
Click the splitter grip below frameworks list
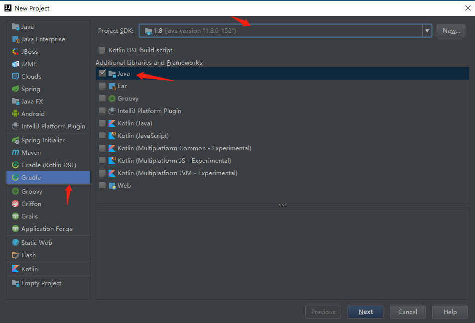coord(282,205)
